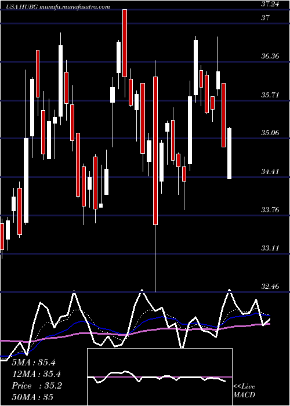Click the 33.11 price axis label
290x406 pixels.
click(x=271, y=248)
